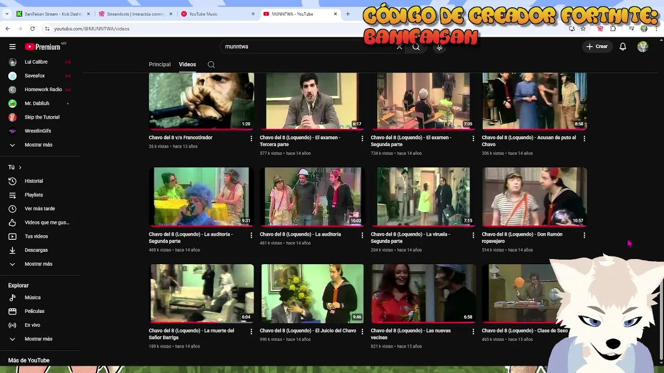The image size is (664, 373).
Task: Open the YouTube hamburger guide menu
Action: [x=12, y=47]
